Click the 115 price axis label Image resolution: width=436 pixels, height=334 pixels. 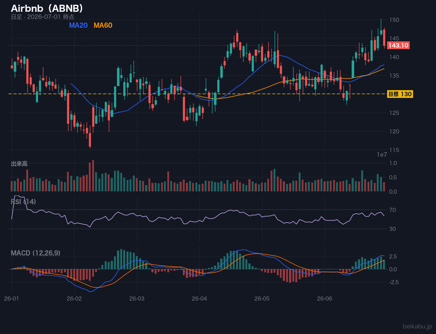tap(394, 150)
